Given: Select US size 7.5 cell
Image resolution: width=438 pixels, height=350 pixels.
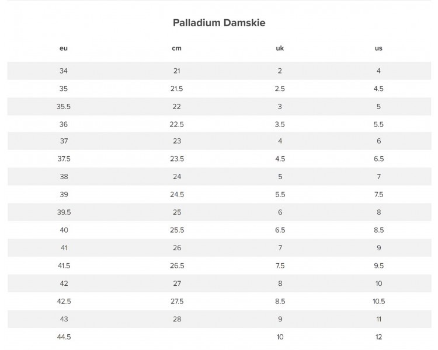Looking at the screenshot, I should pyautogui.click(x=378, y=194).
